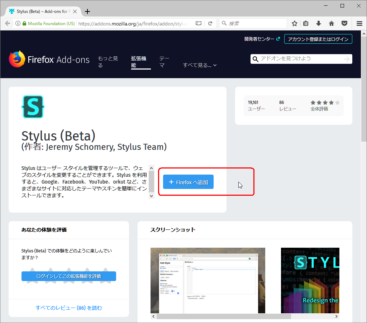Screen dimensions: 367x323
Task: Click the Firefox Add-ons logo
Action: (x=49, y=59)
